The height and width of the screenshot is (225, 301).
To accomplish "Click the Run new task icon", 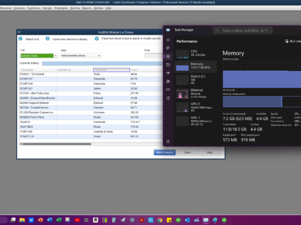I will pyautogui.click(x=287, y=41).
